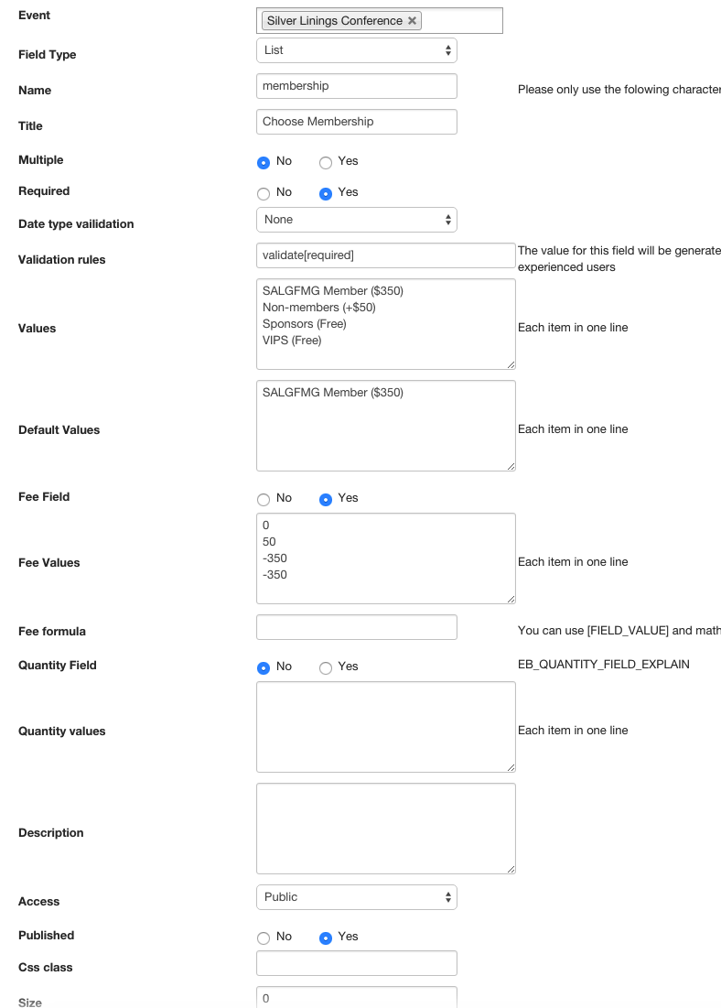Click the Validation rules text field
721x1008 pixels.
point(385,255)
